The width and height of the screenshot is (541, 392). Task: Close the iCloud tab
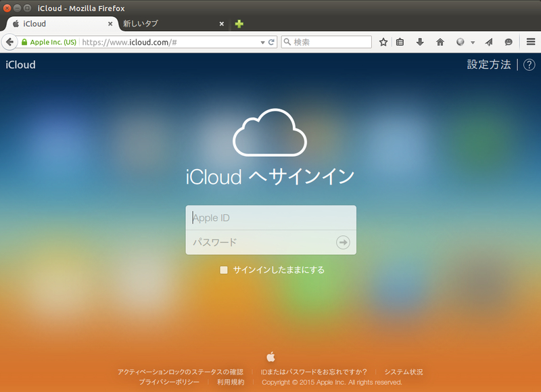coord(110,24)
